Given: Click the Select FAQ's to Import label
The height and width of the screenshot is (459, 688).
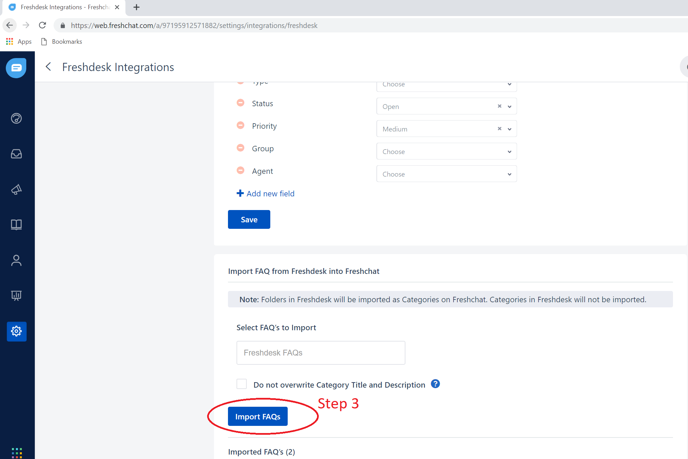Looking at the screenshot, I should pyautogui.click(x=276, y=327).
